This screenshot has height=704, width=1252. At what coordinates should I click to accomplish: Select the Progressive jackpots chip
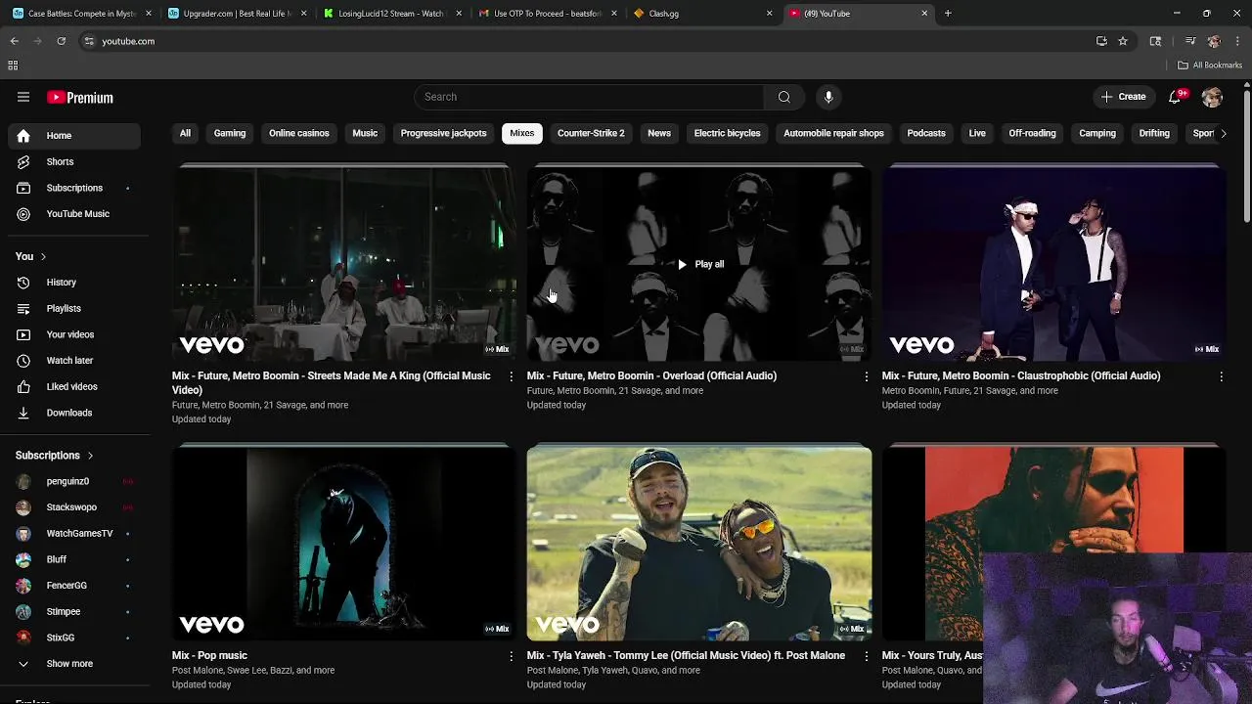[443, 133]
